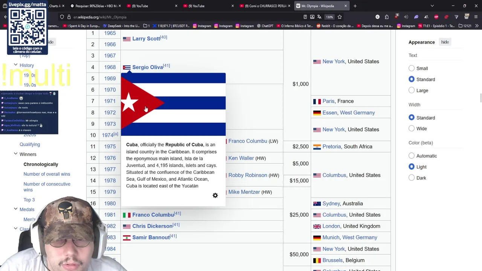The width and height of the screenshot is (482, 271).
Task: Click the muted speaker extension icon
Action: (406, 17)
